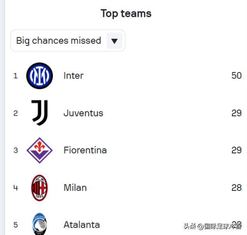The width and height of the screenshot is (247, 235).
Task: Click the Atalanta club crest
Action: [x=39, y=224]
